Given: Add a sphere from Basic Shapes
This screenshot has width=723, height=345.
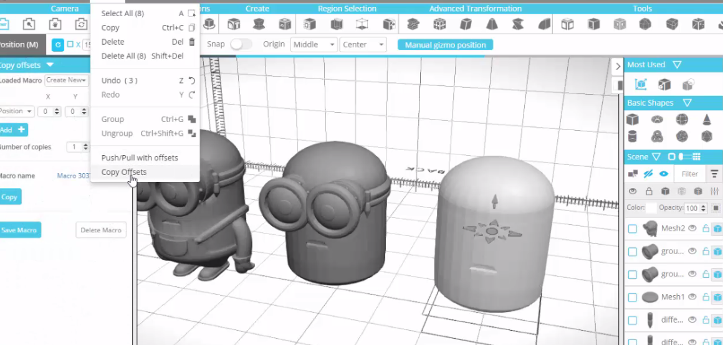Looking at the screenshot, I should [x=682, y=120].
